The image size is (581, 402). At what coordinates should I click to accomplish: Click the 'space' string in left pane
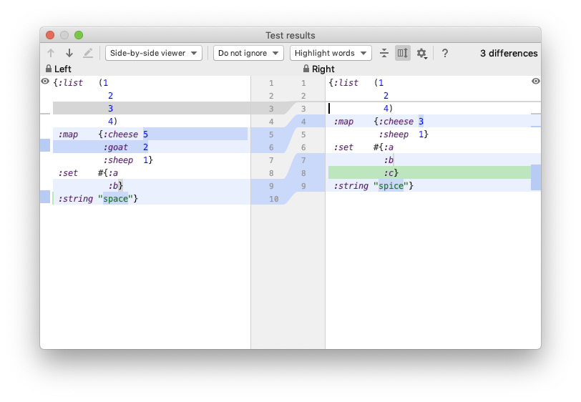coord(116,199)
